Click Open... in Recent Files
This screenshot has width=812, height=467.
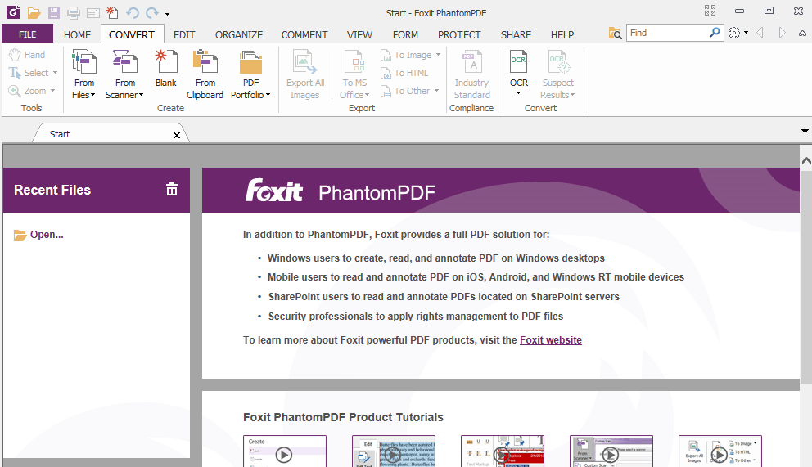[38, 235]
